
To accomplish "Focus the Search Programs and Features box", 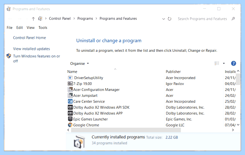I will (x=202, y=19).
